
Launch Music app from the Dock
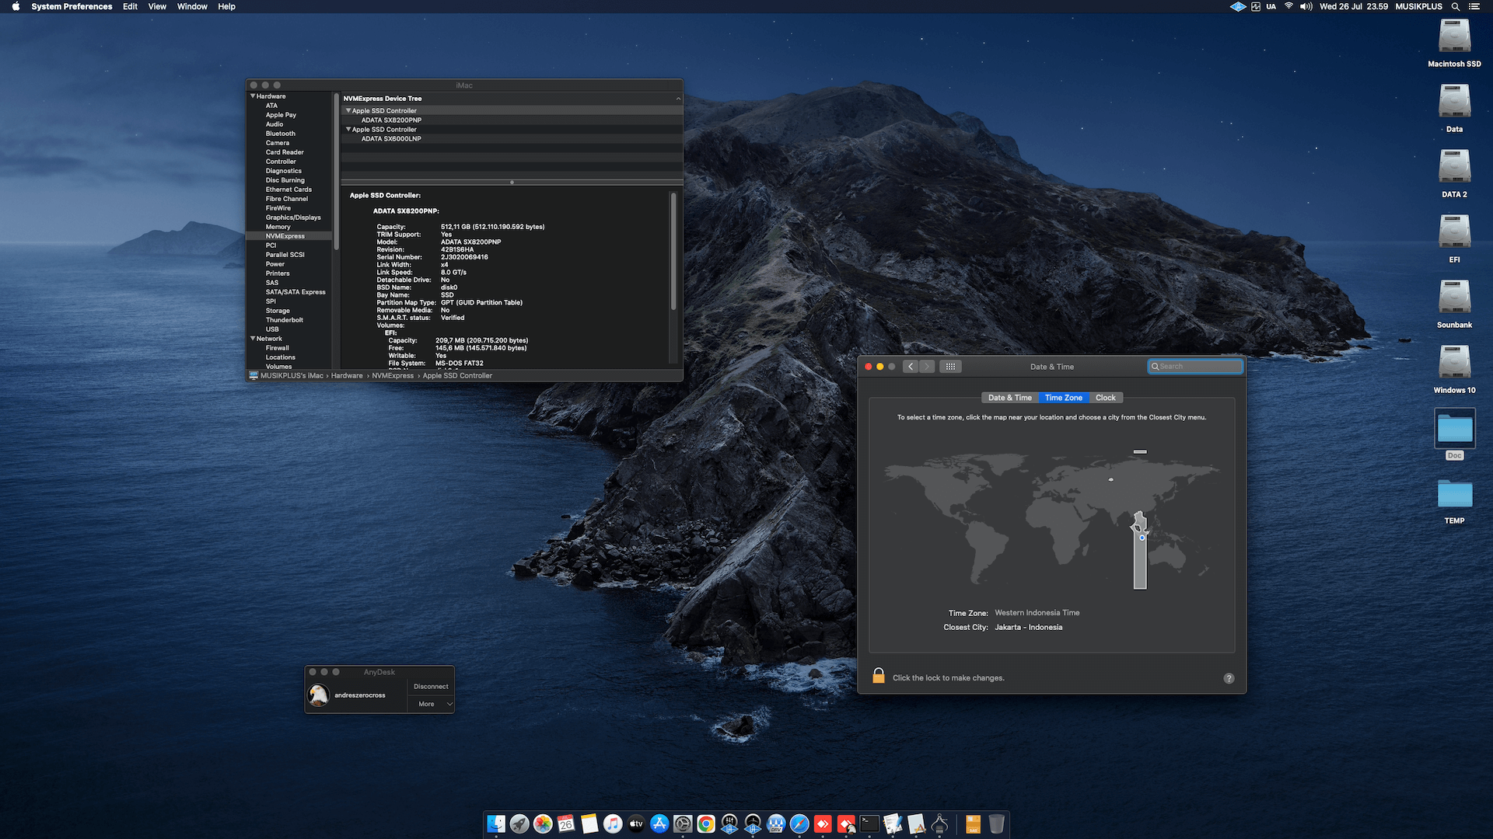coord(613,823)
